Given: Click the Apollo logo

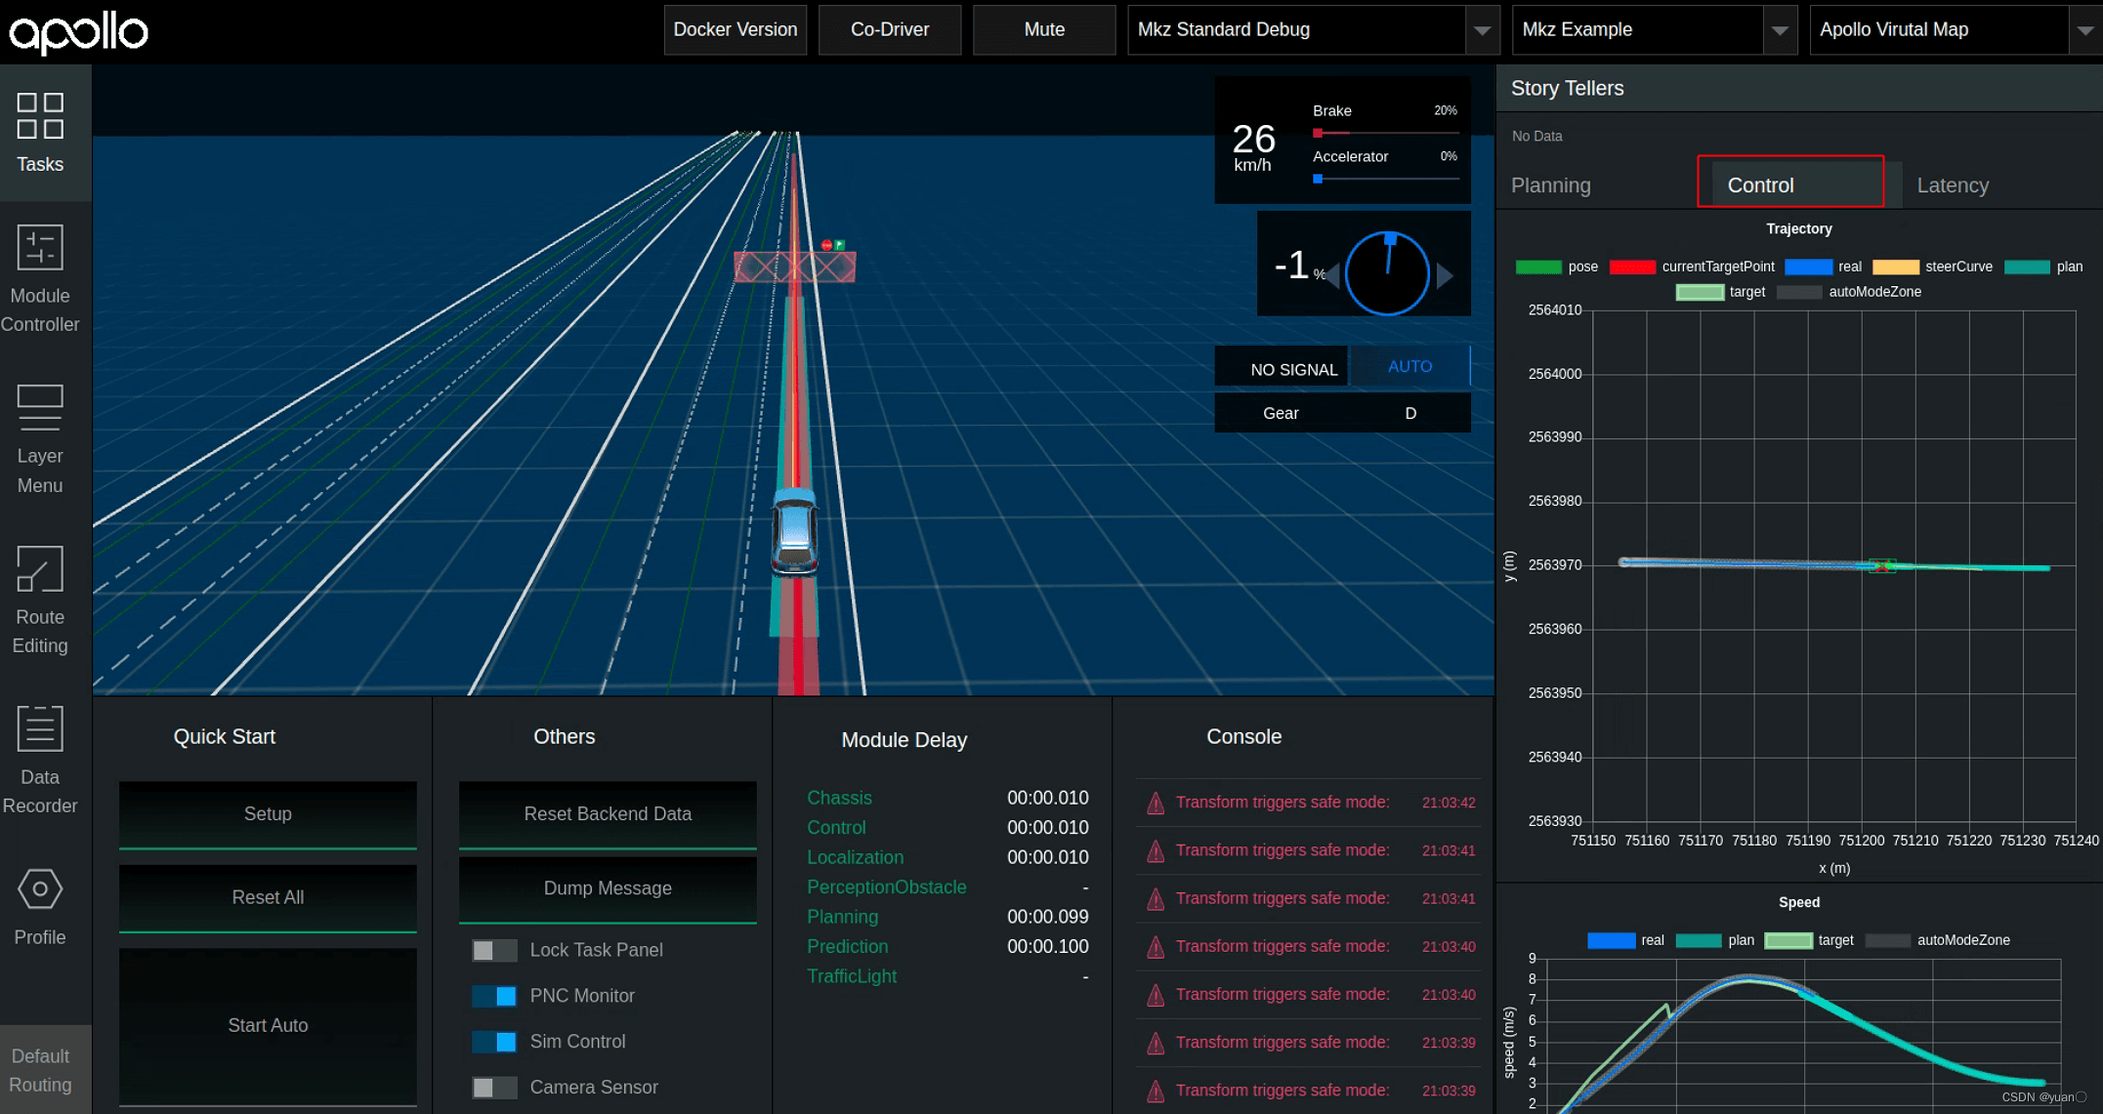Looking at the screenshot, I should [78, 32].
